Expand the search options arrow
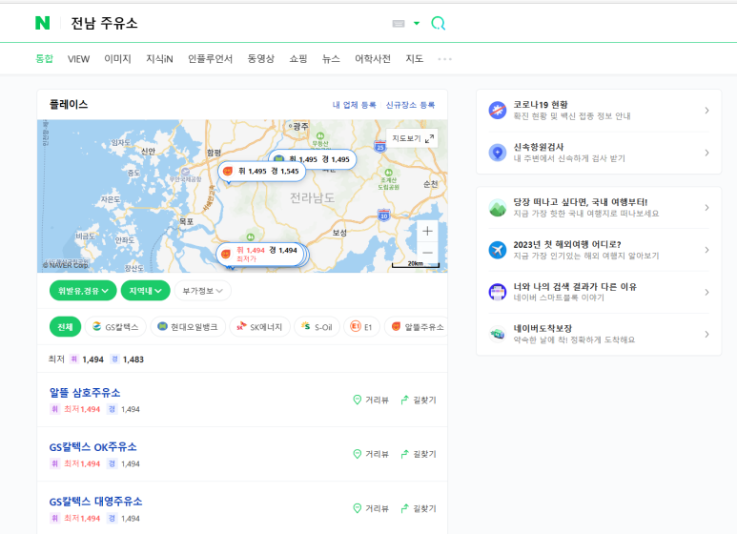Image resolution: width=737 pixels, height=534 pixels. point(417,23)
